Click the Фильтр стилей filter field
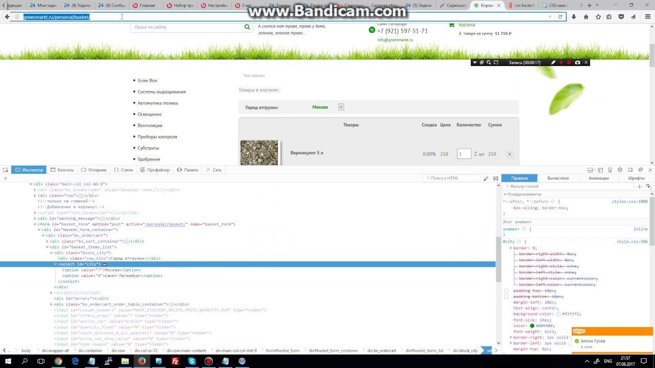 coord(568,187)
